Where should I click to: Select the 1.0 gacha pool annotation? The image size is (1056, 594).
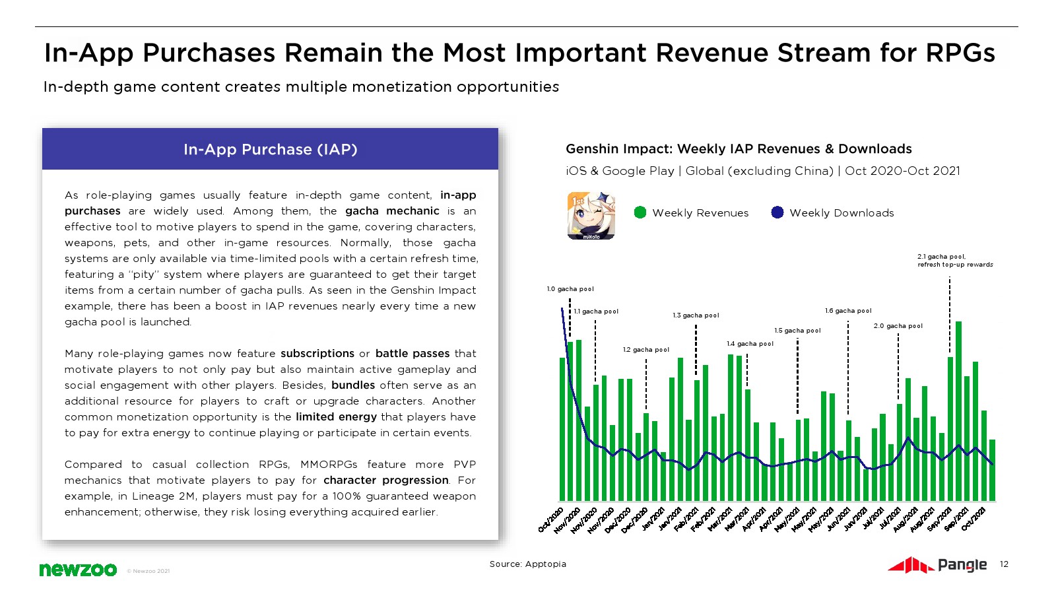coord(570,289)
